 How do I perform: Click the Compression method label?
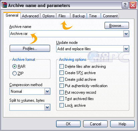pyautogui.click(x=26, y=85)
